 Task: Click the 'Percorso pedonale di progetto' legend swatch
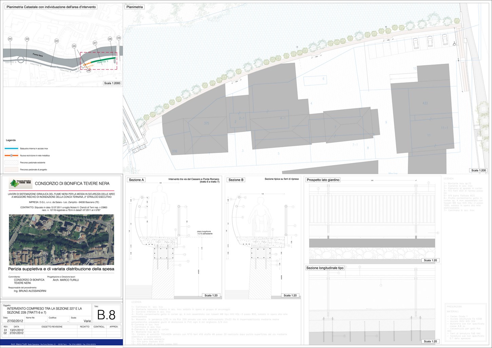pyautogui.click(x=11, y=169)
